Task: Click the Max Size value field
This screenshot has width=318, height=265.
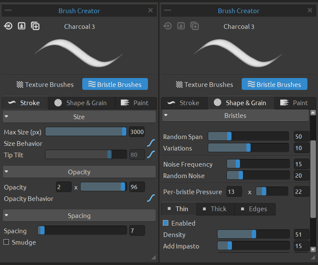Action: [137, 132]
